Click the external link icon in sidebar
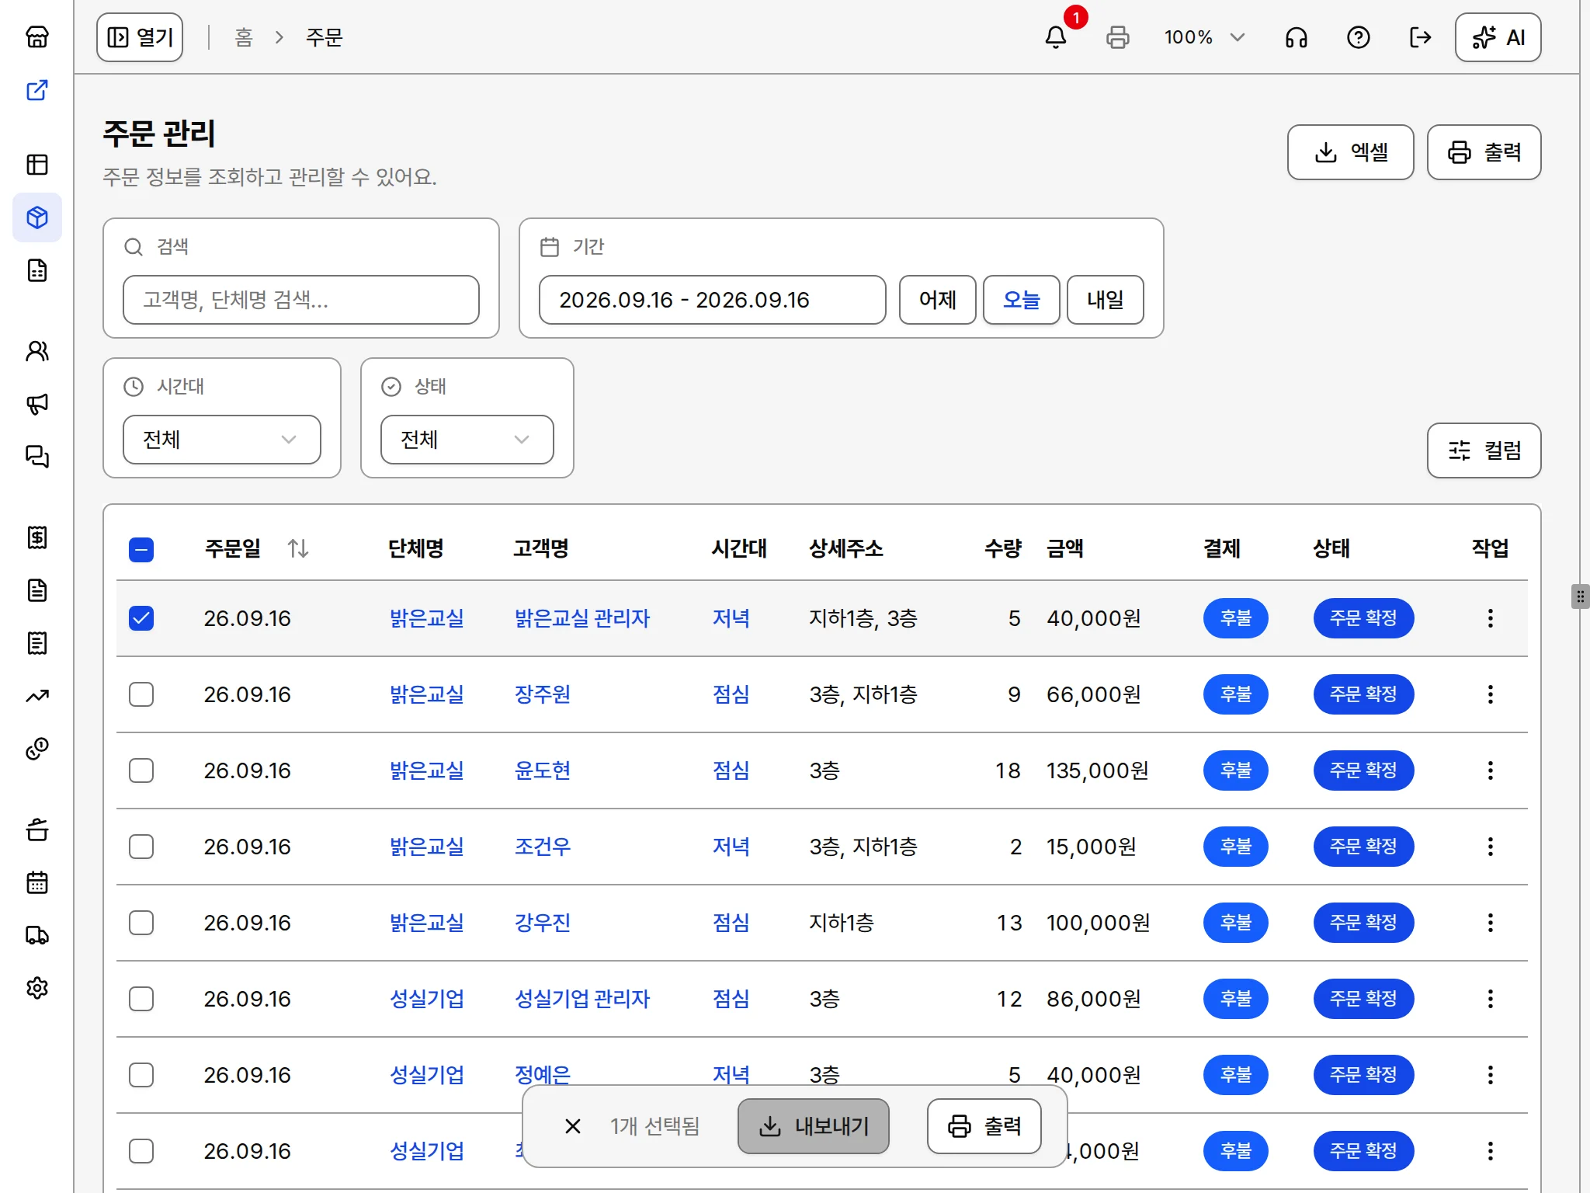 (x=37, y=90)
